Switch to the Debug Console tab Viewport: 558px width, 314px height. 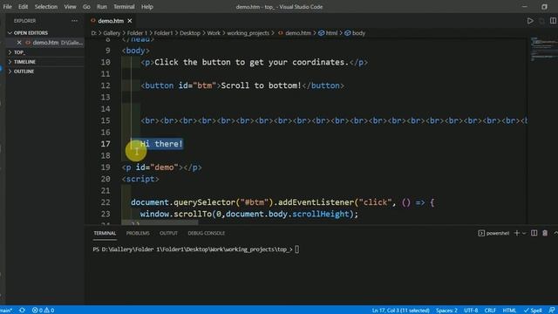[207, 233]
